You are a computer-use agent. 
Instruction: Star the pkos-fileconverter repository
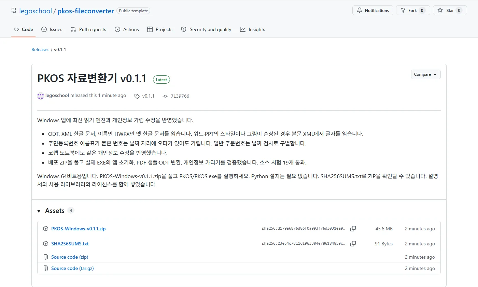(x=450, y=11)
